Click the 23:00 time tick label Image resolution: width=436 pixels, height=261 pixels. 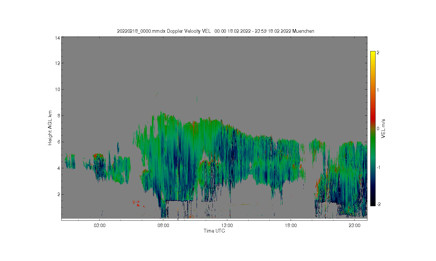[x=355, y=225]
